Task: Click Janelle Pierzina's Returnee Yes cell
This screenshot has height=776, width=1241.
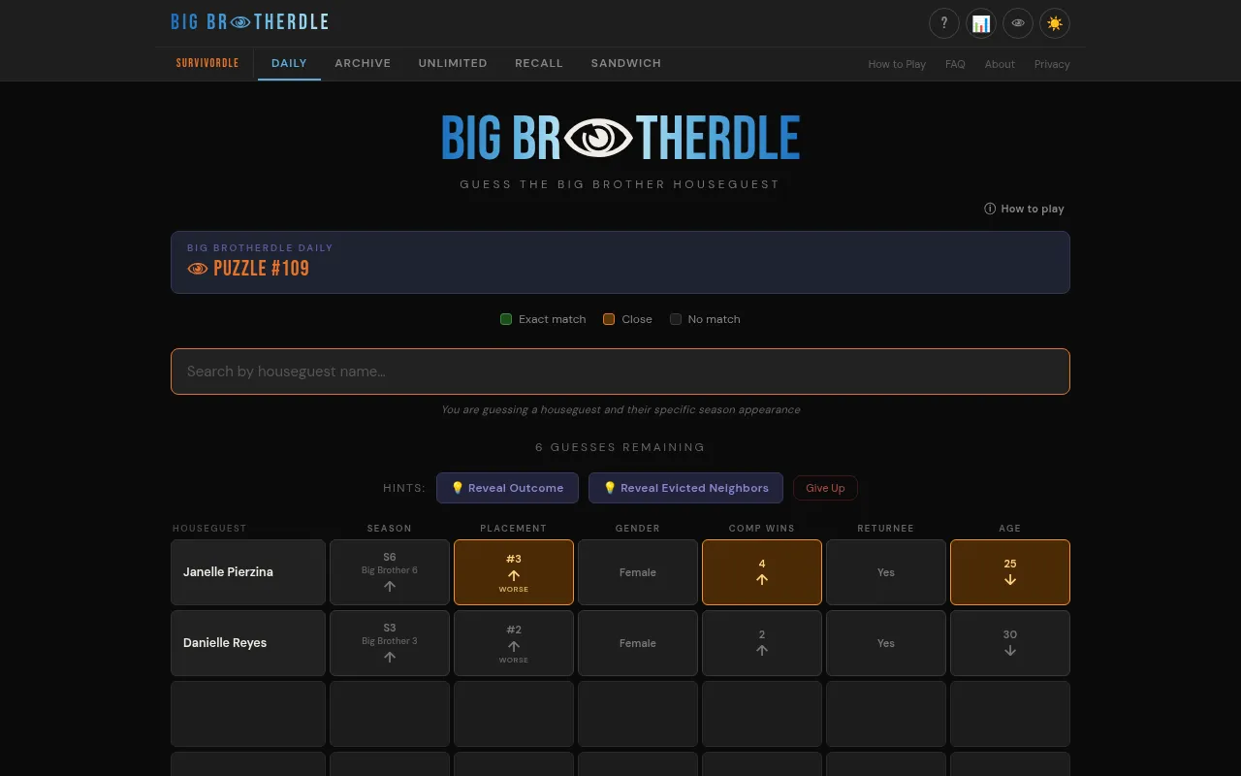Action: point(886,572)
